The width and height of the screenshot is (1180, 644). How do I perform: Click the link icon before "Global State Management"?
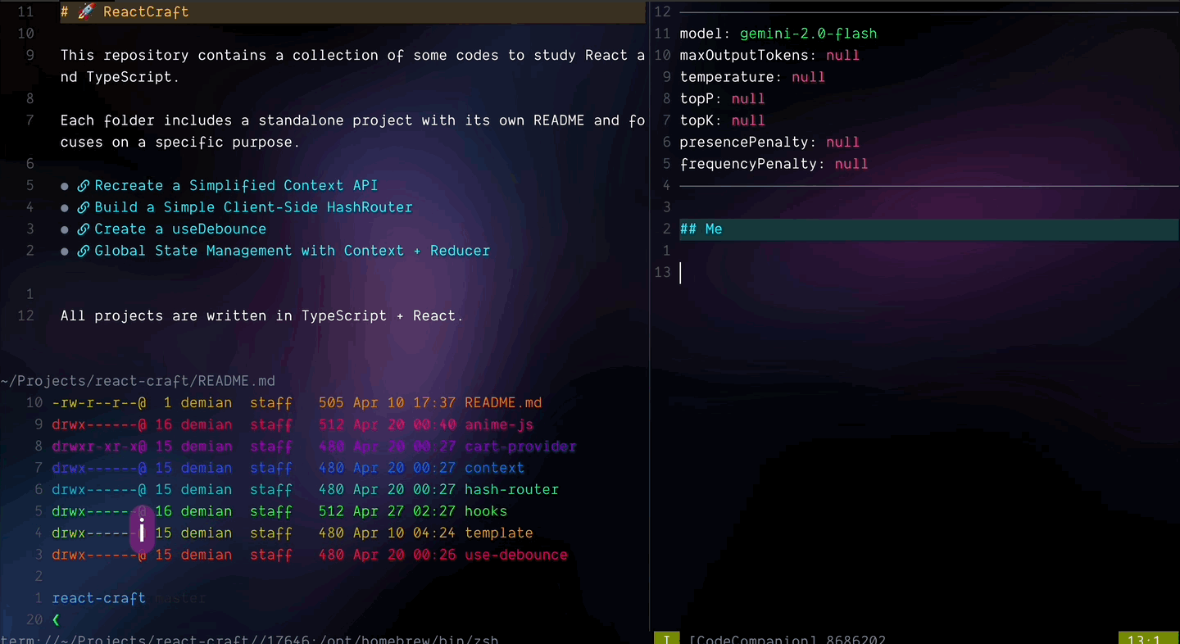(x=83, y=251)
